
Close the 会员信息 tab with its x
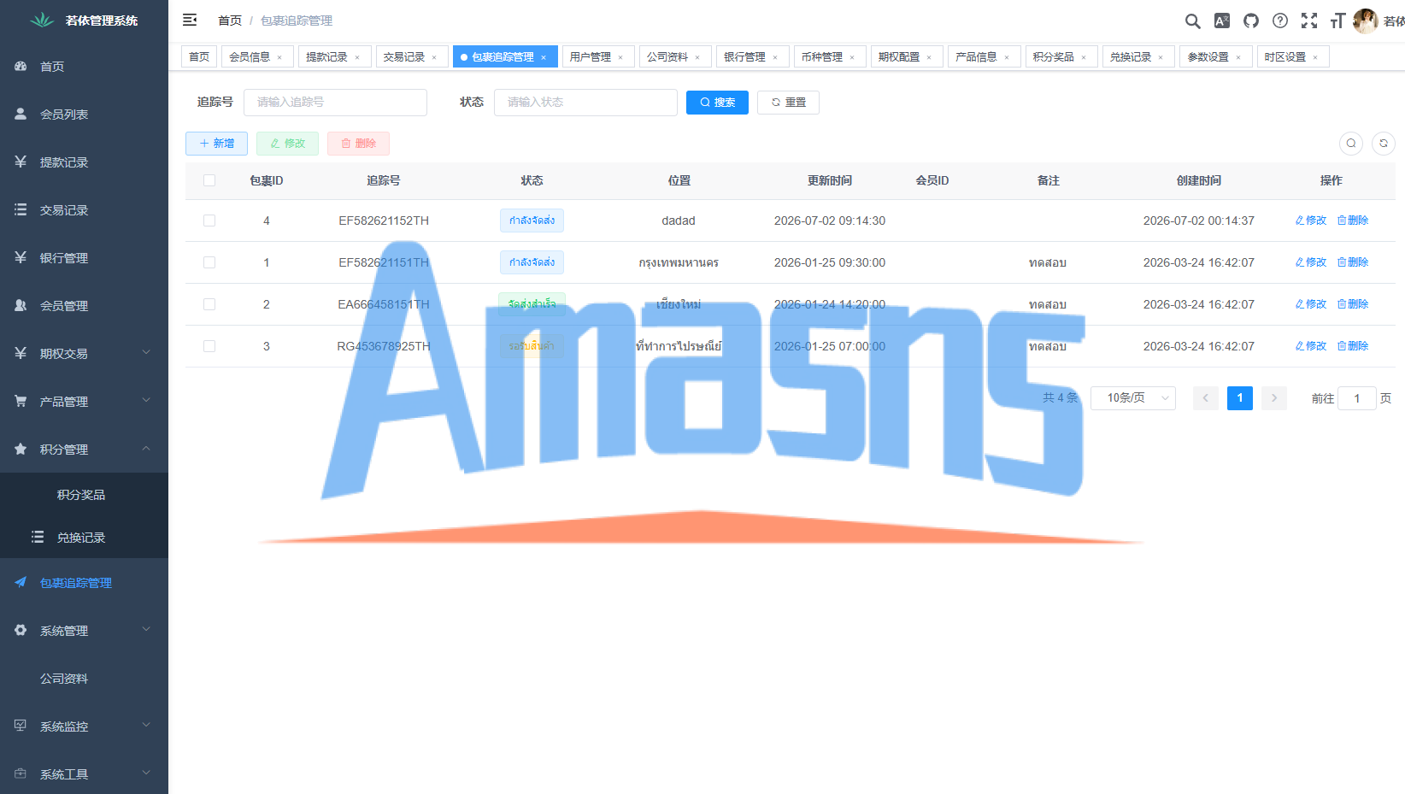pyautogui.click(x=279, y=57)
